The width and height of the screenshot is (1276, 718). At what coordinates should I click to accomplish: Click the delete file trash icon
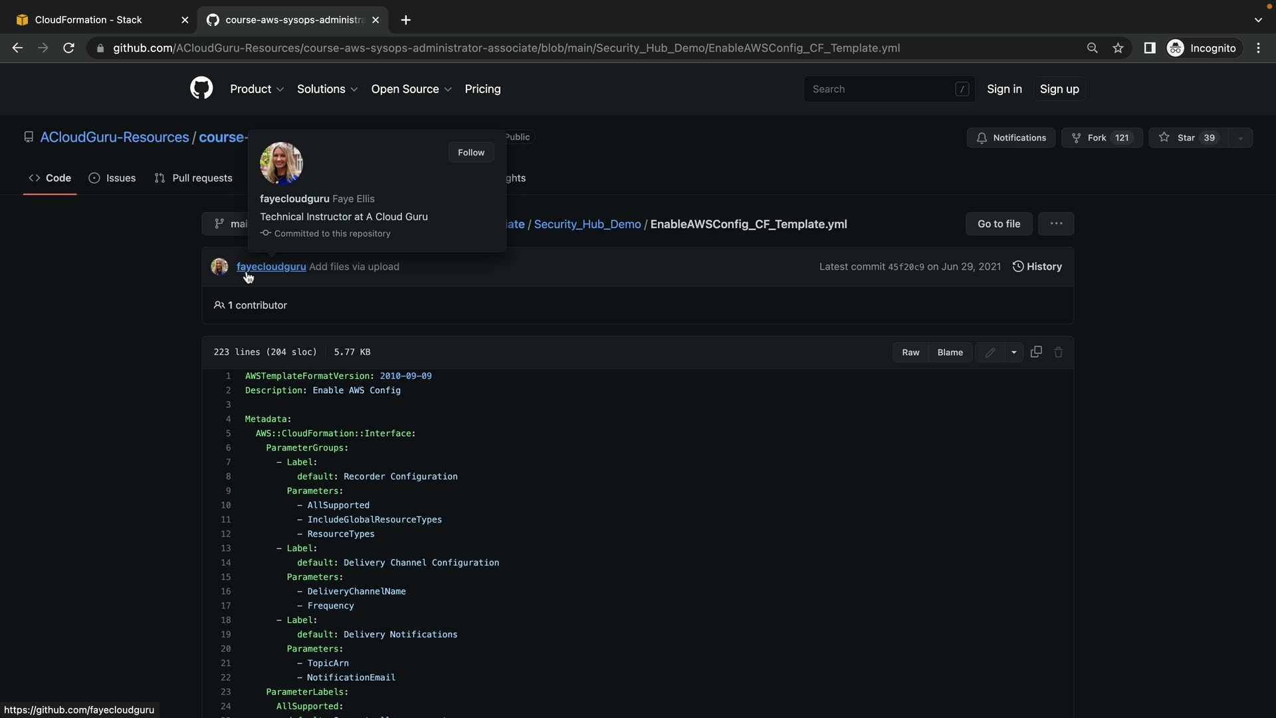coord(1059,352)
